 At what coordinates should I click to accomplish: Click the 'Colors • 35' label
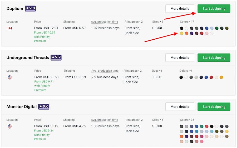pyautogui.click(x=187, y=120)
